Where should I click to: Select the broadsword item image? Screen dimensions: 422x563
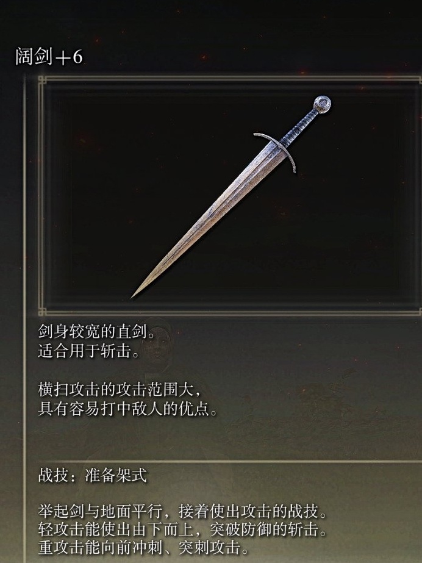pos(231,197)
